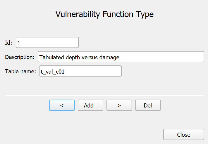Viewport: 208px width, 144px height.
Task: Click the 'Id:' label
Action: click(8, 43)
